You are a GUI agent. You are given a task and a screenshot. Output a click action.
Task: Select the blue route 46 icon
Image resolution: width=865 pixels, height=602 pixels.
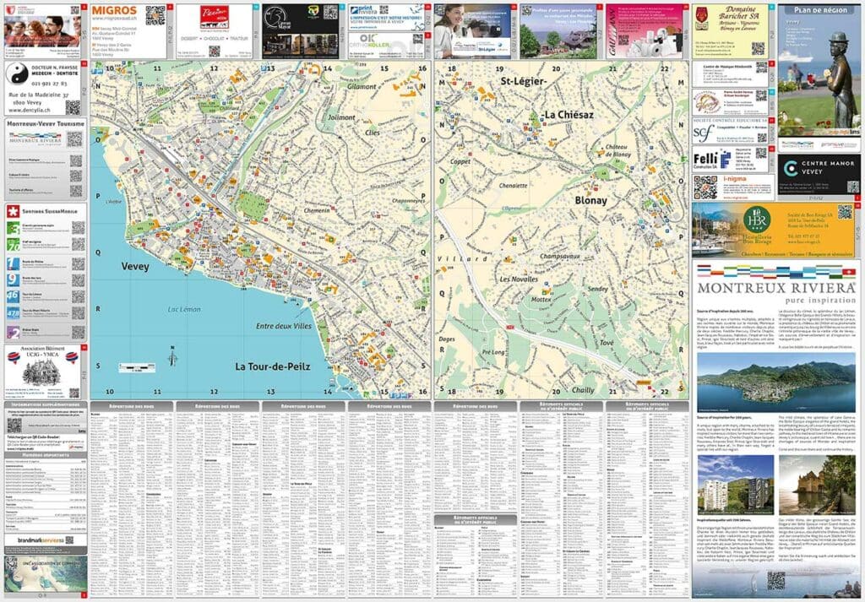(x=13, y=296)
